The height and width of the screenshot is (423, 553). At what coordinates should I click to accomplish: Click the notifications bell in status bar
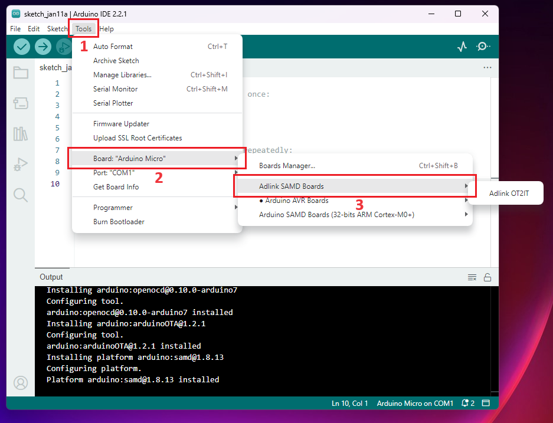tap(467, 404)
